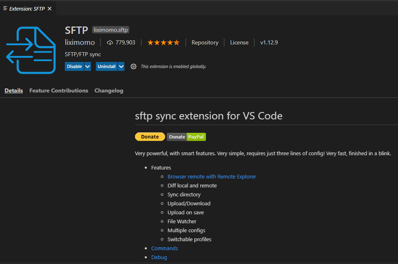Click the 'Upload/Download' item

pyautogui.click(x=189, y=203)
